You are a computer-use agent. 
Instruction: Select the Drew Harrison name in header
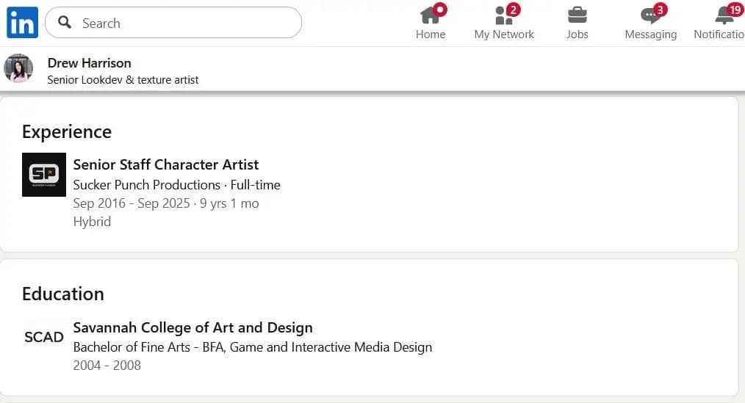89,63
